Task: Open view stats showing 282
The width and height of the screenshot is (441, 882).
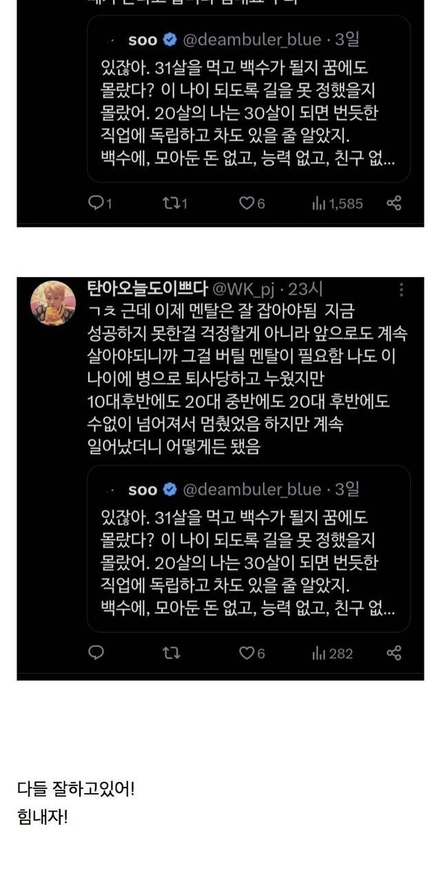Action: [x=332, y=653]
